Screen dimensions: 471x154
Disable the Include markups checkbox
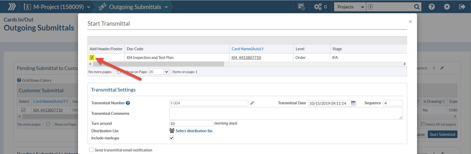(171, 138)
